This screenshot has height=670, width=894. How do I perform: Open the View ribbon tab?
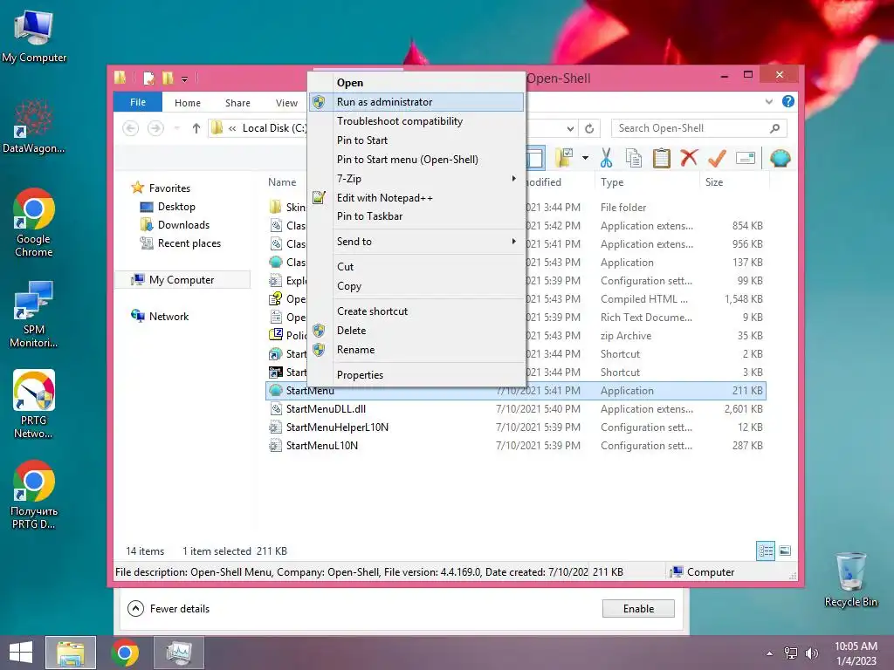286,103
